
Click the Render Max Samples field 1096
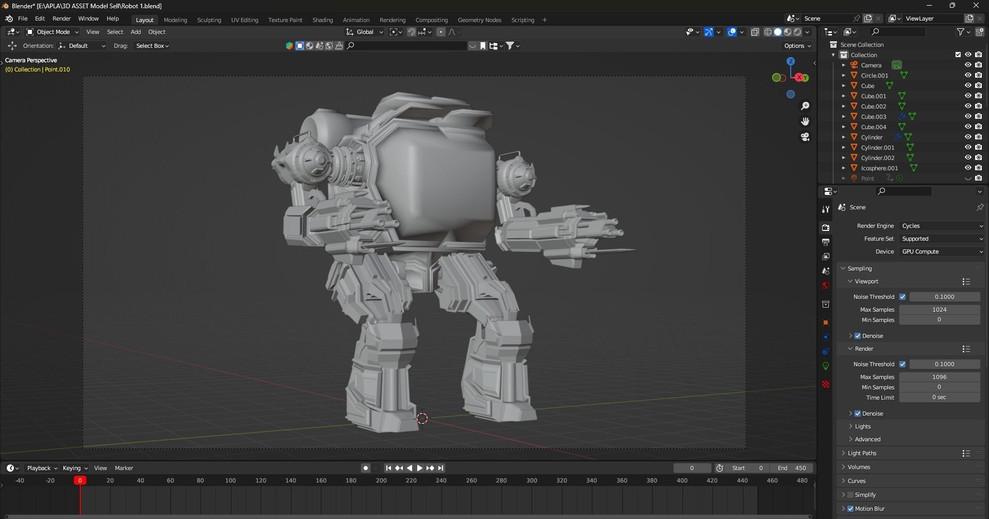coord(940,377)
